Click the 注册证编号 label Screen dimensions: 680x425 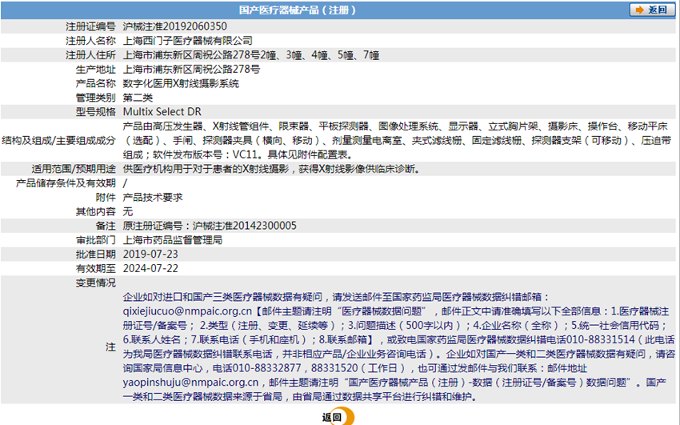pos(90,26)
